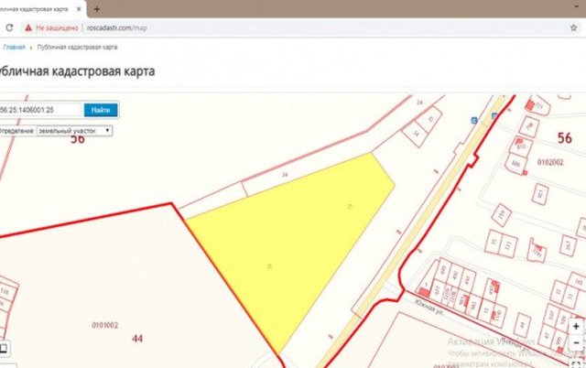Reload the page with the refresh icon
The width and height of the screenshot is (586, 368).
point(9,27)
